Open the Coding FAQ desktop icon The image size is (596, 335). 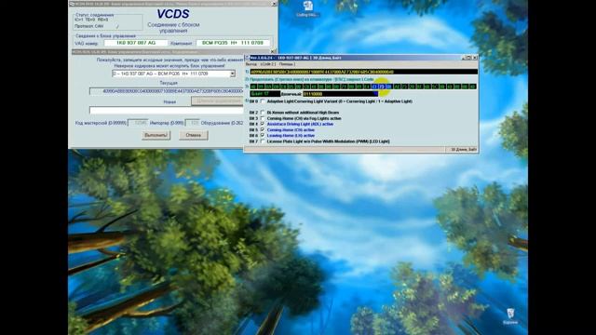(307, 9)
